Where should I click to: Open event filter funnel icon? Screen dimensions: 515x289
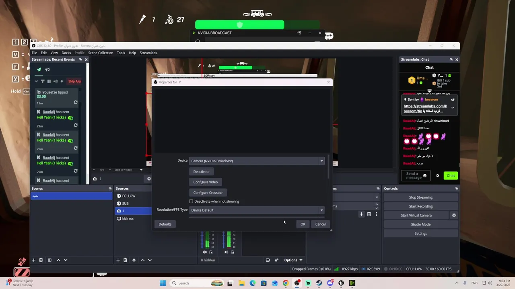(x=43, y=81)
